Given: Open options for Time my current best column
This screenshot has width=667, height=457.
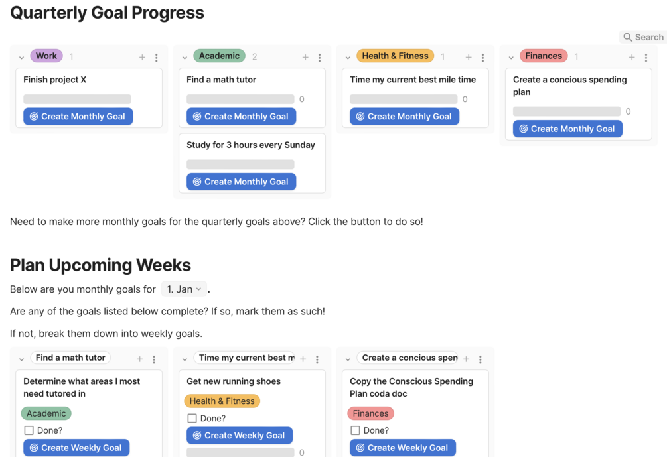Looking at the screenshot, I should [x=317, y=359].
